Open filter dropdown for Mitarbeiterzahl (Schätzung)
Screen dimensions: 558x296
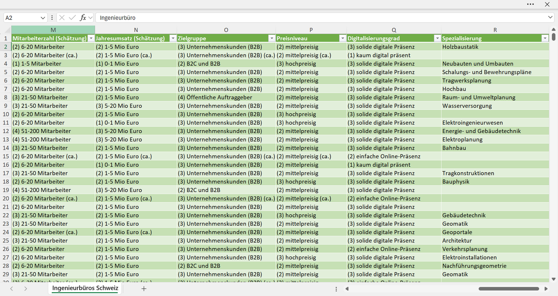(91, 38)
